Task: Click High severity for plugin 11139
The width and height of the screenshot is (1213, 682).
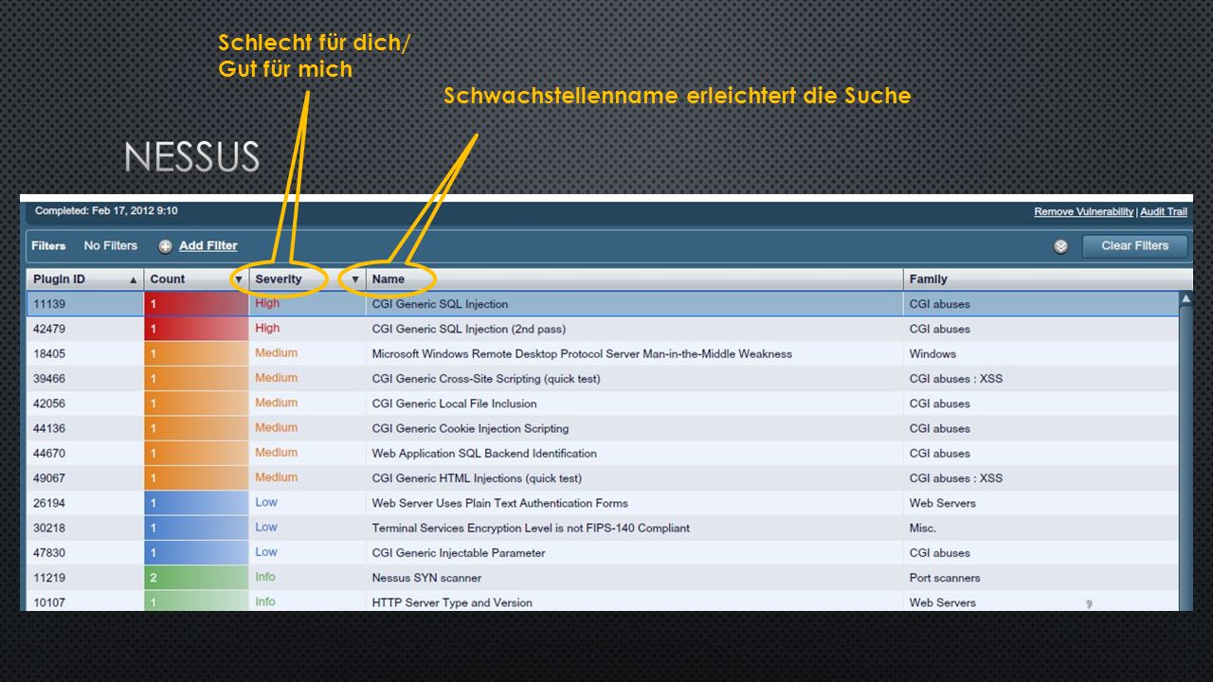Action: pyautogui.click(x=267, y=303)
